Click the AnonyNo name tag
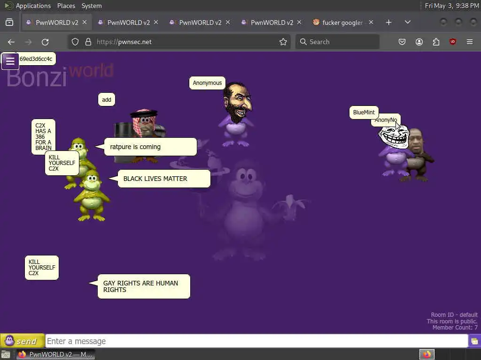Screen dimensions: 481x360 click(x=386, y=120)
